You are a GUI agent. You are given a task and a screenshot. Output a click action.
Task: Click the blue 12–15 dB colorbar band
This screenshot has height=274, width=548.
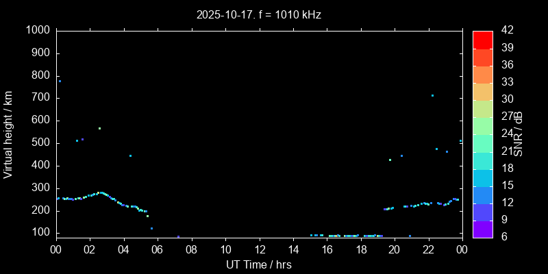pos(482,195)
